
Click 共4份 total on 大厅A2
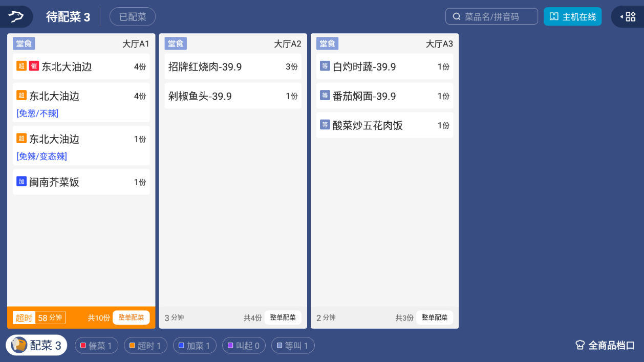[x=253, y=318]
